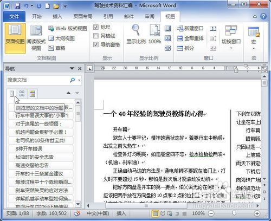Click the Open folder icon
Image resolution: width=271 pixels, height=221 pixels.
pyautogui.click(x=56, y=6)
